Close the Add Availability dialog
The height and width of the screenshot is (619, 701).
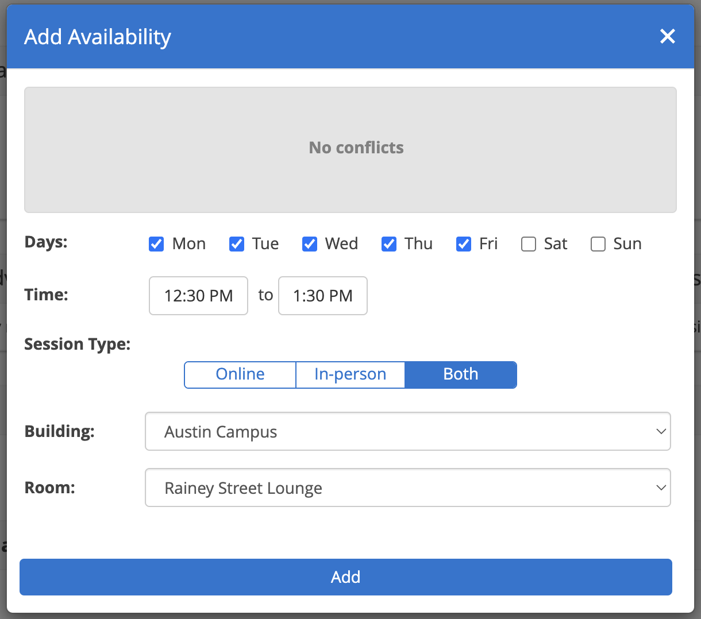667,36
